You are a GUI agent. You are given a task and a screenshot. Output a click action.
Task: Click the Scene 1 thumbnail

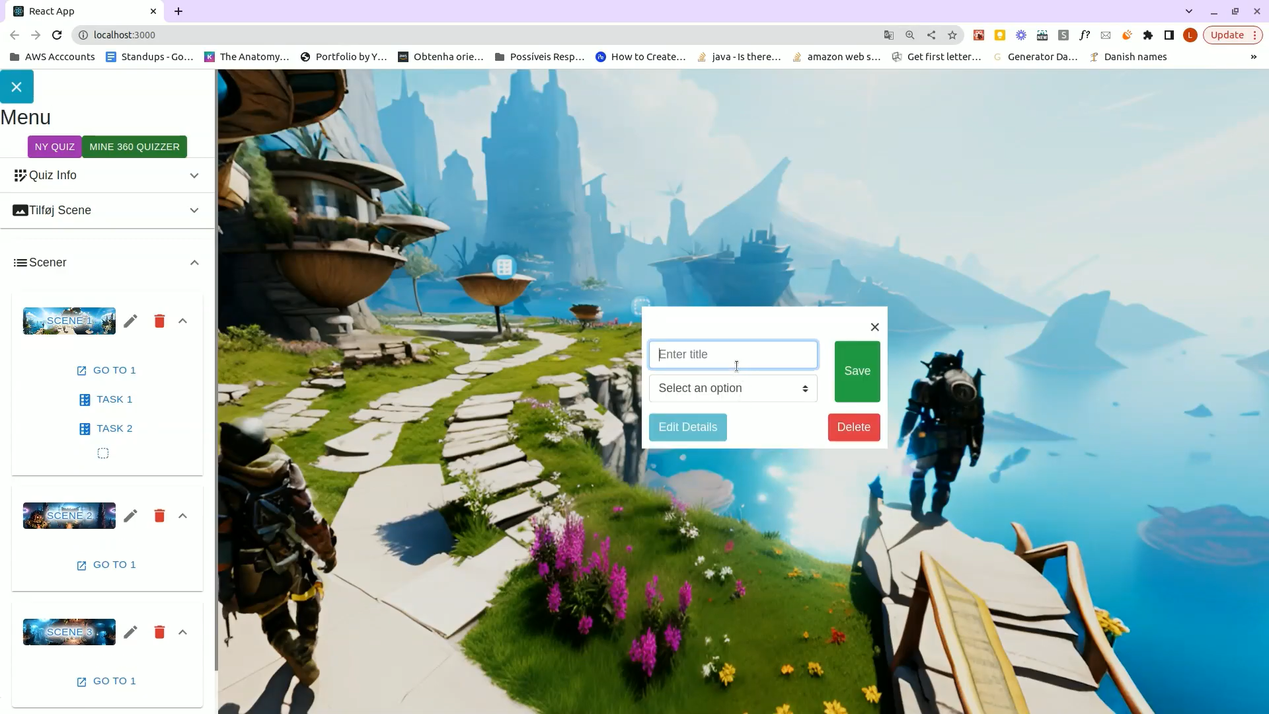click(69, 321)
